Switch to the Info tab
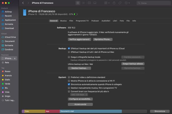The image size is (172, 114). 134,21
